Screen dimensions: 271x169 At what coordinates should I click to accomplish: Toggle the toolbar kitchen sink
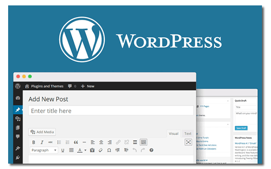pos(144,142)
